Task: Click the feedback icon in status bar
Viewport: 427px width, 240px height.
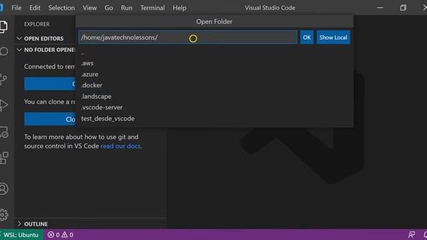Action: (x=411, y=235)
